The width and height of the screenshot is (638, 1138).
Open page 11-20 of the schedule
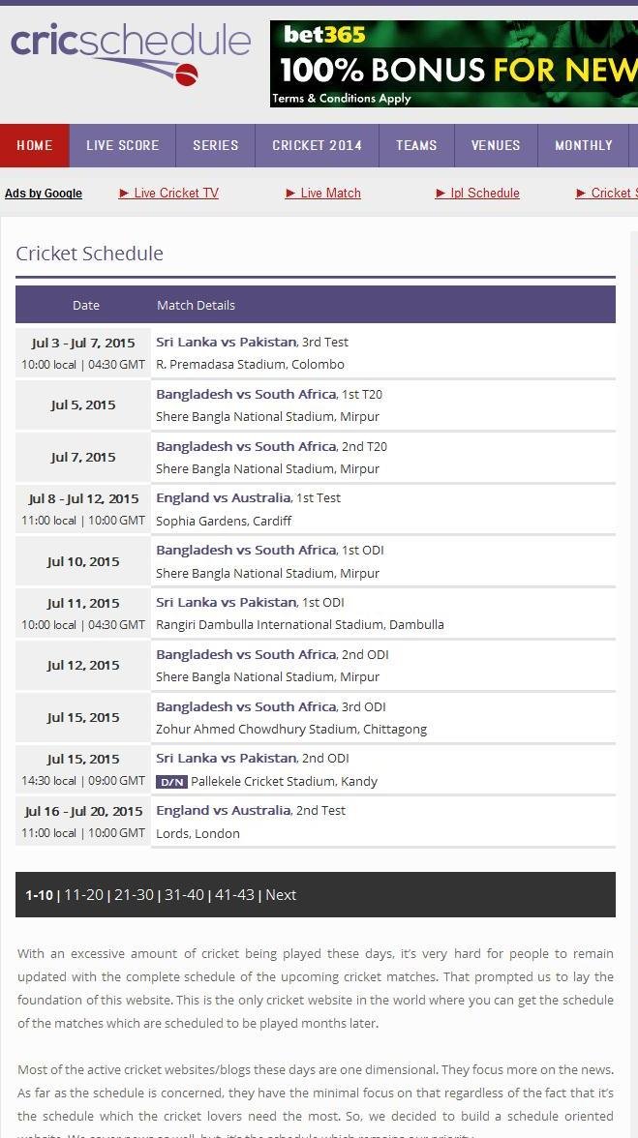[82, 894]
